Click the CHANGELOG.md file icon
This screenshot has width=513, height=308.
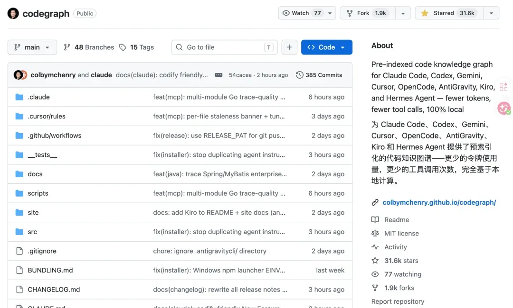[x=19, y=290]
